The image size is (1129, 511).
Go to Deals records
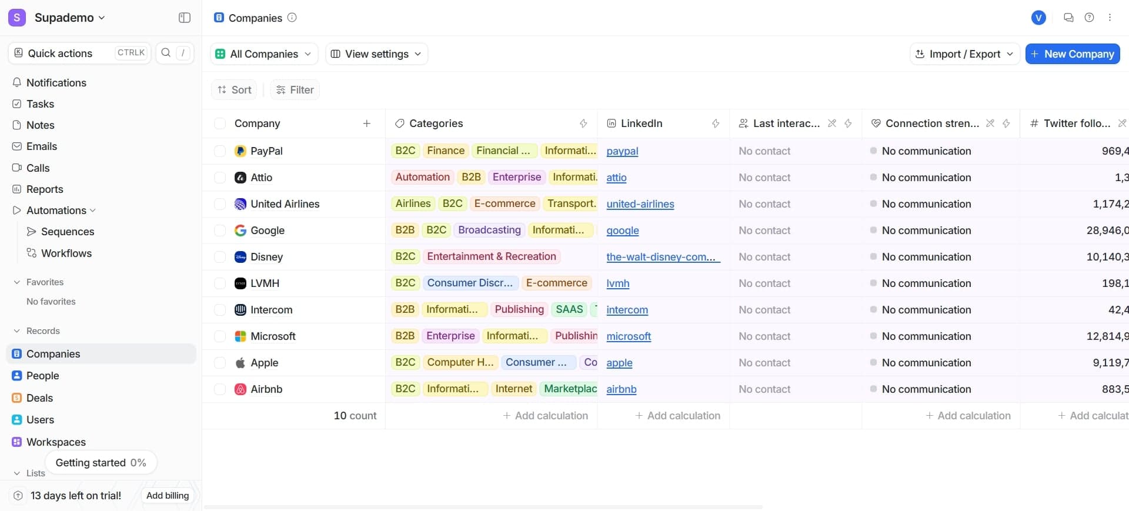click(x=39, y=398)
